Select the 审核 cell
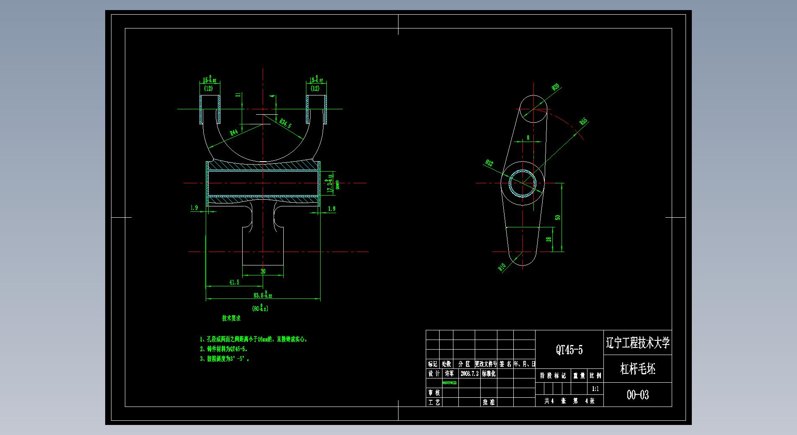Image resolution: width=797 pixels, height=435 pixels. click(x=434, y=393)
